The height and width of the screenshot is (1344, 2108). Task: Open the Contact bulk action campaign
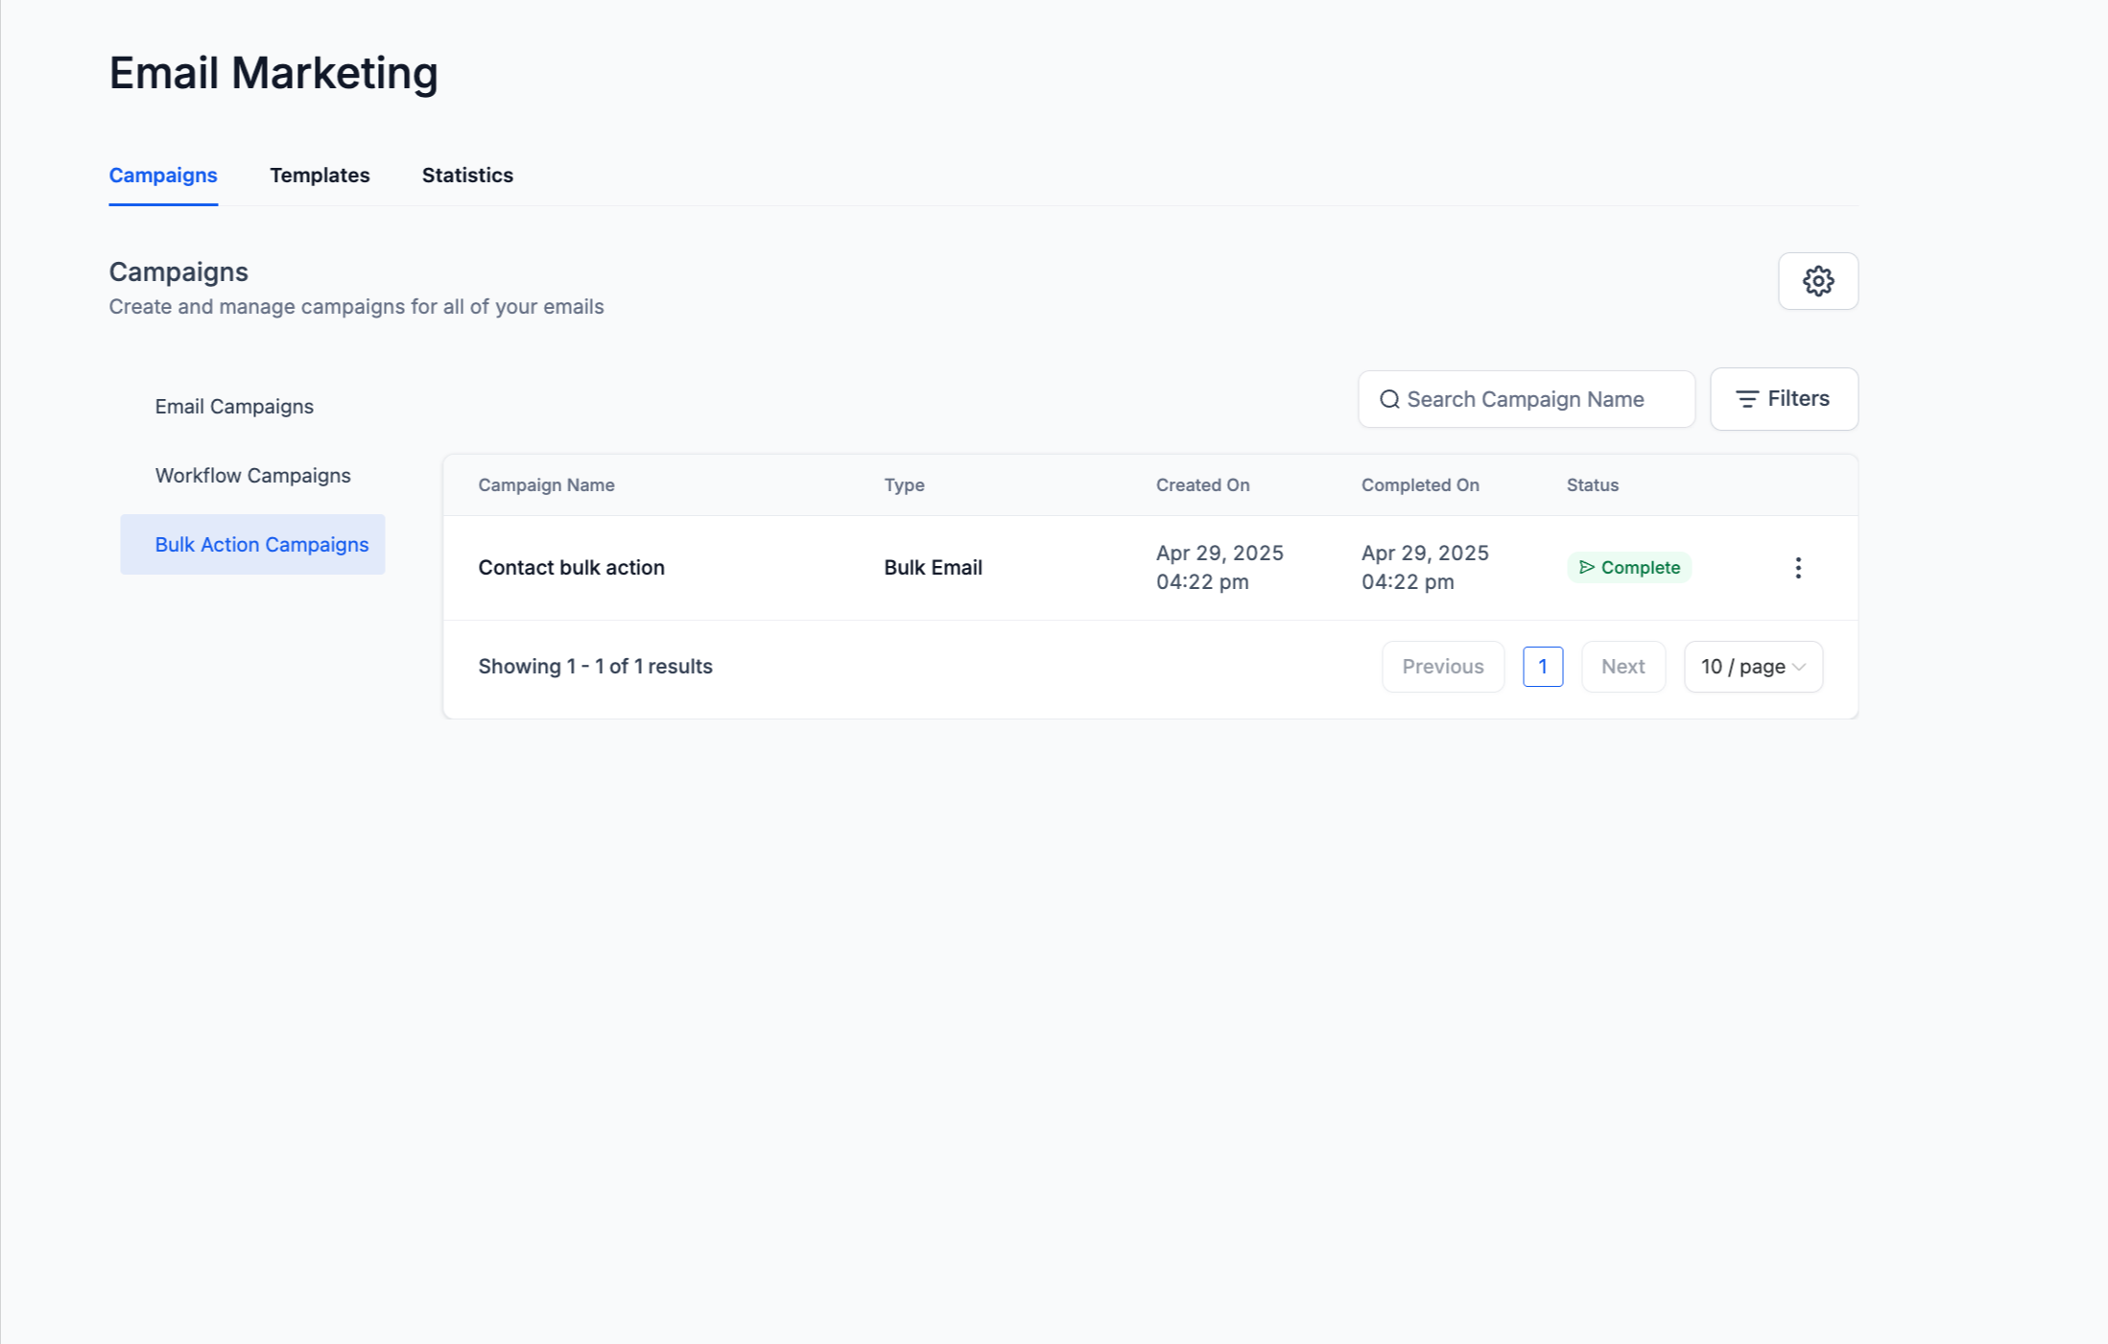pyautogui.click(x=571, y=568)
